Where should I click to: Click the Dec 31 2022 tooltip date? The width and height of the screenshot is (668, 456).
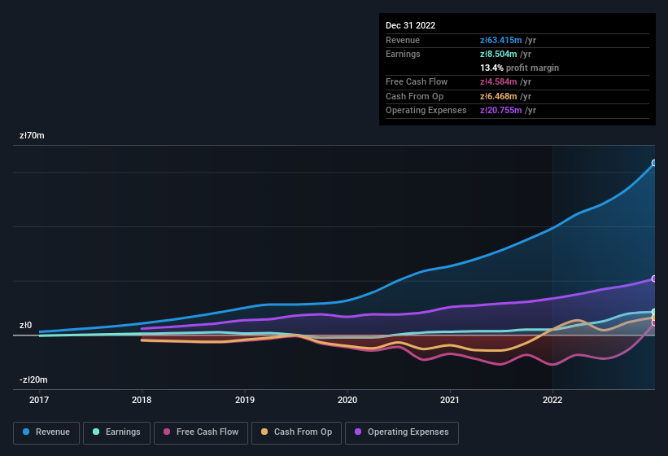[x=410, y=25]
